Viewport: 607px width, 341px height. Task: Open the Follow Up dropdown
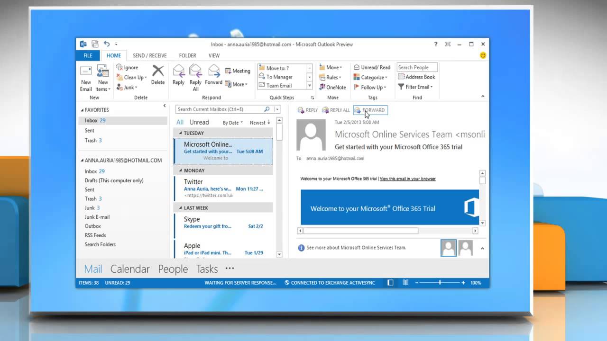(370, 87)
